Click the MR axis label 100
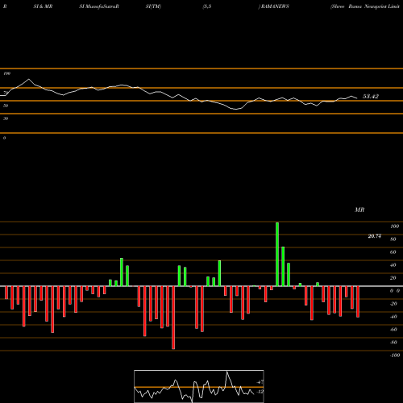Screen dimensions: 403x403 point(394,226)
